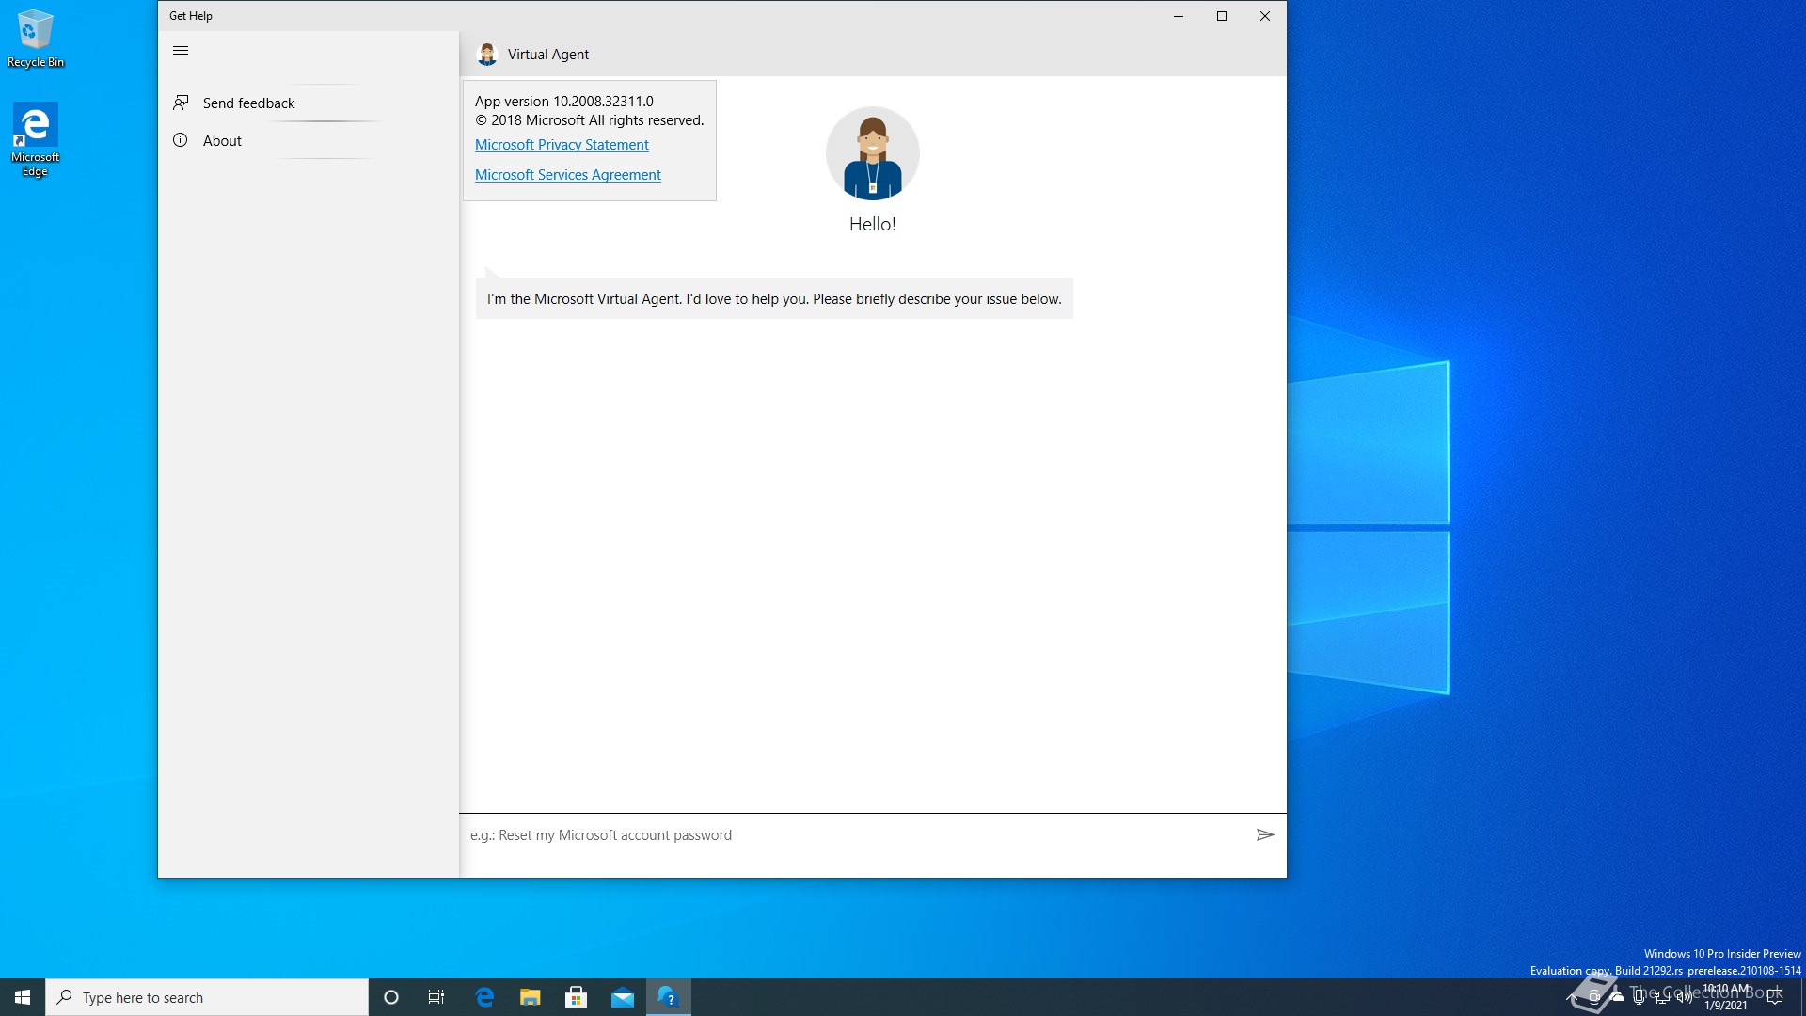The image size is (1806, 1016).
Task: Click the OneDrive cloud tray icon
Action: click(1617, 997)
